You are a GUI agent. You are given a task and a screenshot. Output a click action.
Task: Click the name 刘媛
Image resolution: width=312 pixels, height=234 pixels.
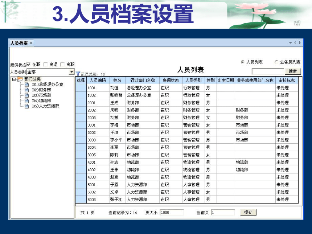[x=114, y=118]
